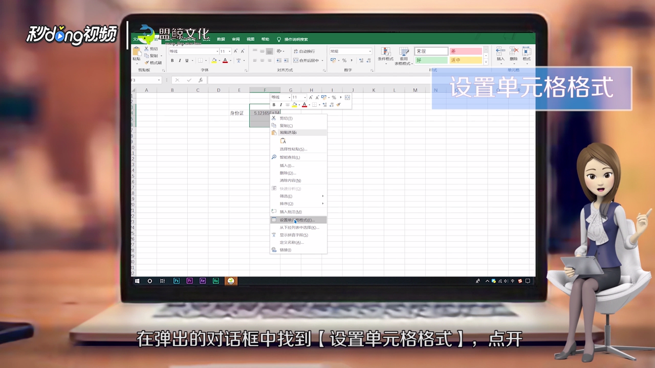Click Italic button in the ribbon
655x368 pixels.
point(180,60)
